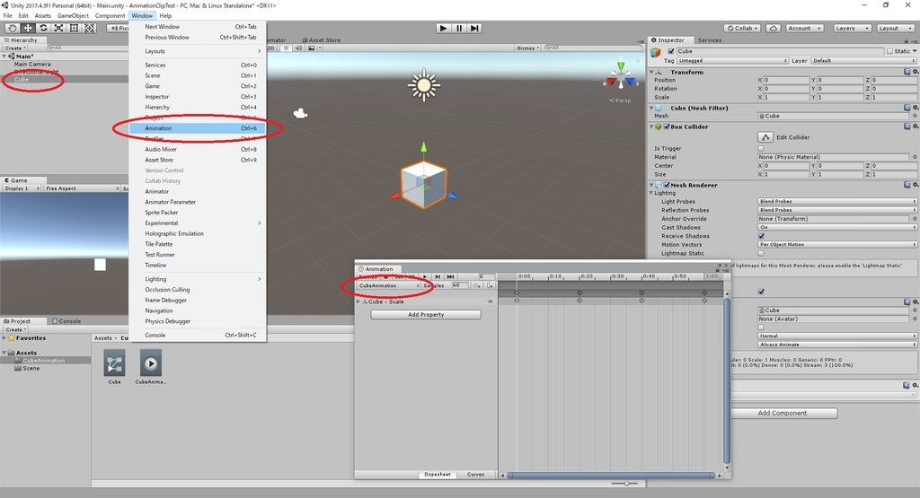Open Hierarchy Create button

coord(14,48)
